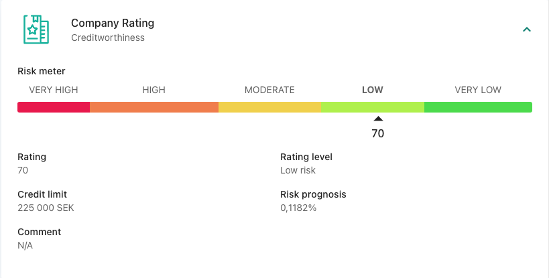Click the 70 score below the meter
Screen dimensions: 549x278
[378, 133]
